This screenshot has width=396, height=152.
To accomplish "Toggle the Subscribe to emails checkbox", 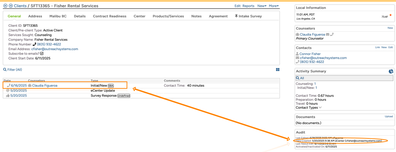I will tap(42, 54).
